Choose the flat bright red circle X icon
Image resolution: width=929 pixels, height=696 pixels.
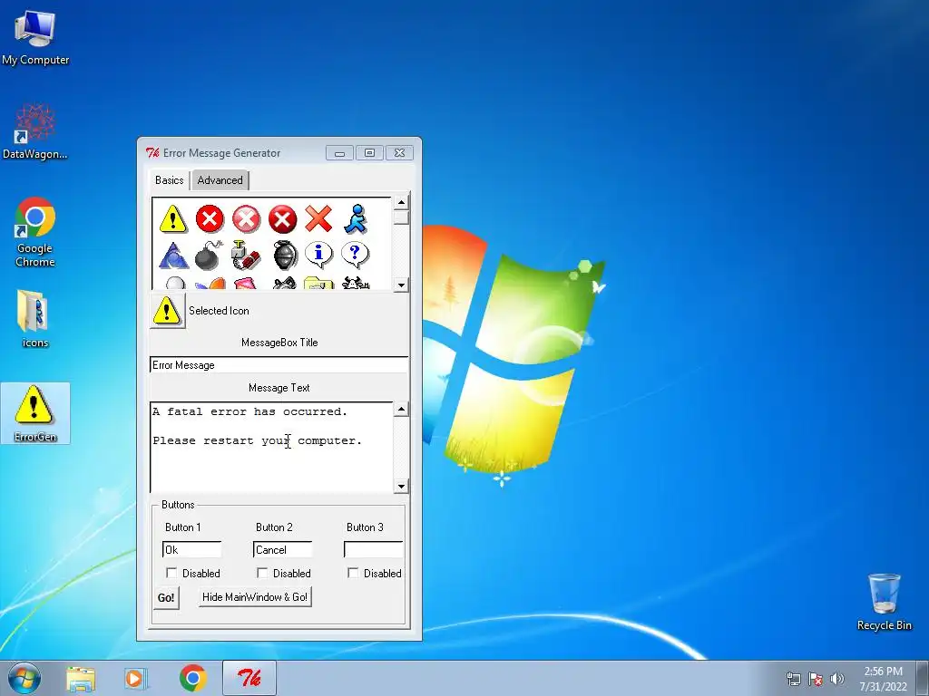210,218
